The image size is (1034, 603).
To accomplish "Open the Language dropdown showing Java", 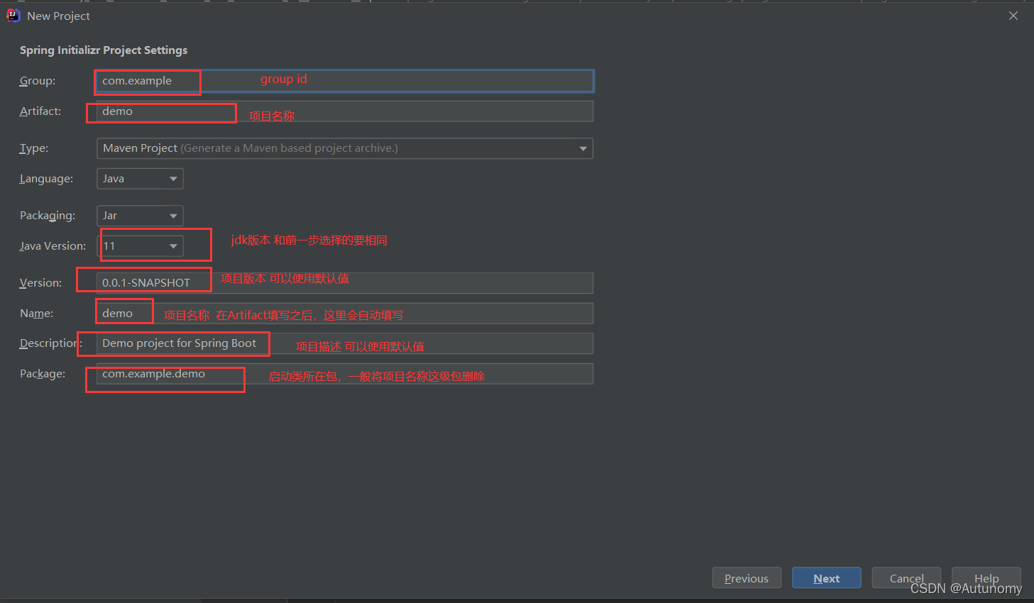I will coord(140,179).
